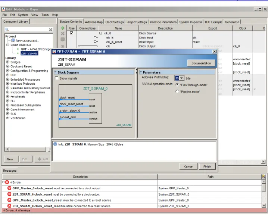268x215 pixels.
Task: Click the info icon next to Memory Size message
Action: [x=55, y=144]
